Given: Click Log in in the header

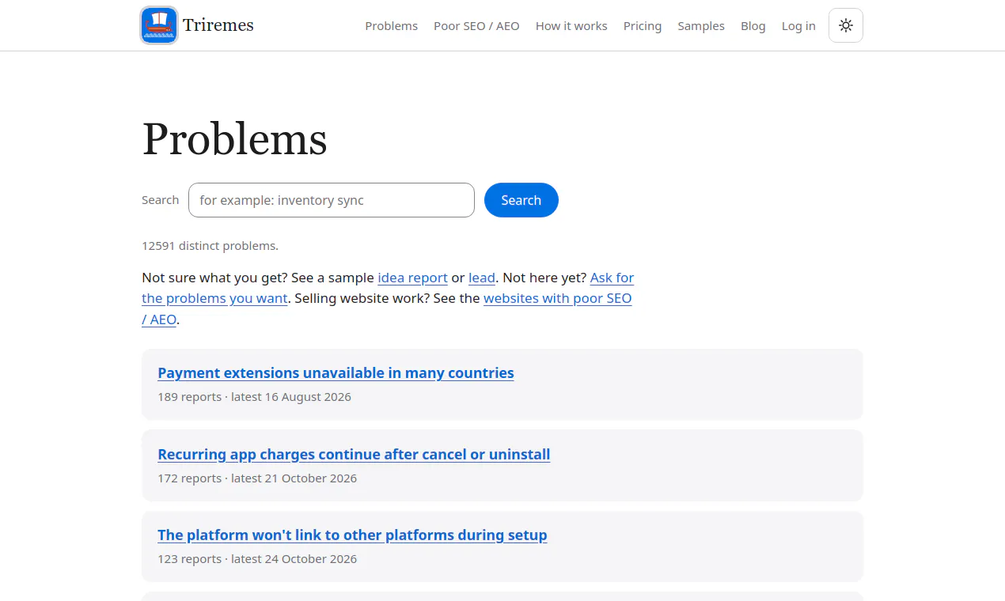Looking at the screenshot, I should pos(798,26).
